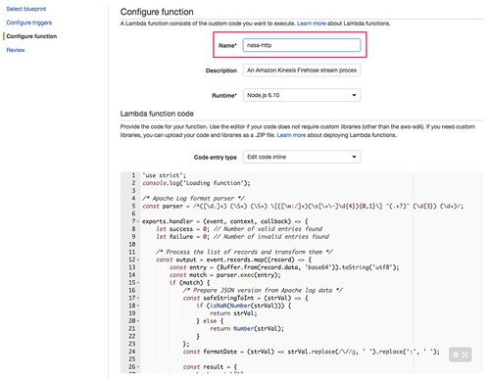Collapse the fold arrow at line 17
The image size is (490, 381).
(x=138, y=298)
